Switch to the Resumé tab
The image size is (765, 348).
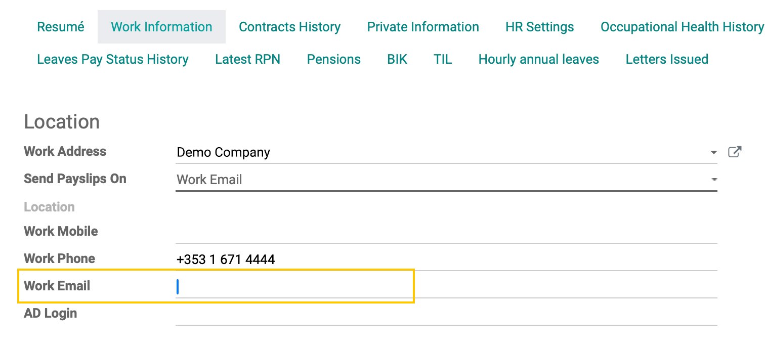point(61,27)
